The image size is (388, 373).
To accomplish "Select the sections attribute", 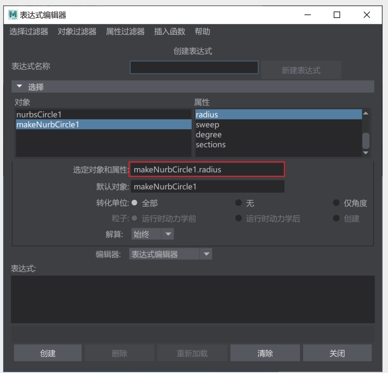I will tap(279, 144).
